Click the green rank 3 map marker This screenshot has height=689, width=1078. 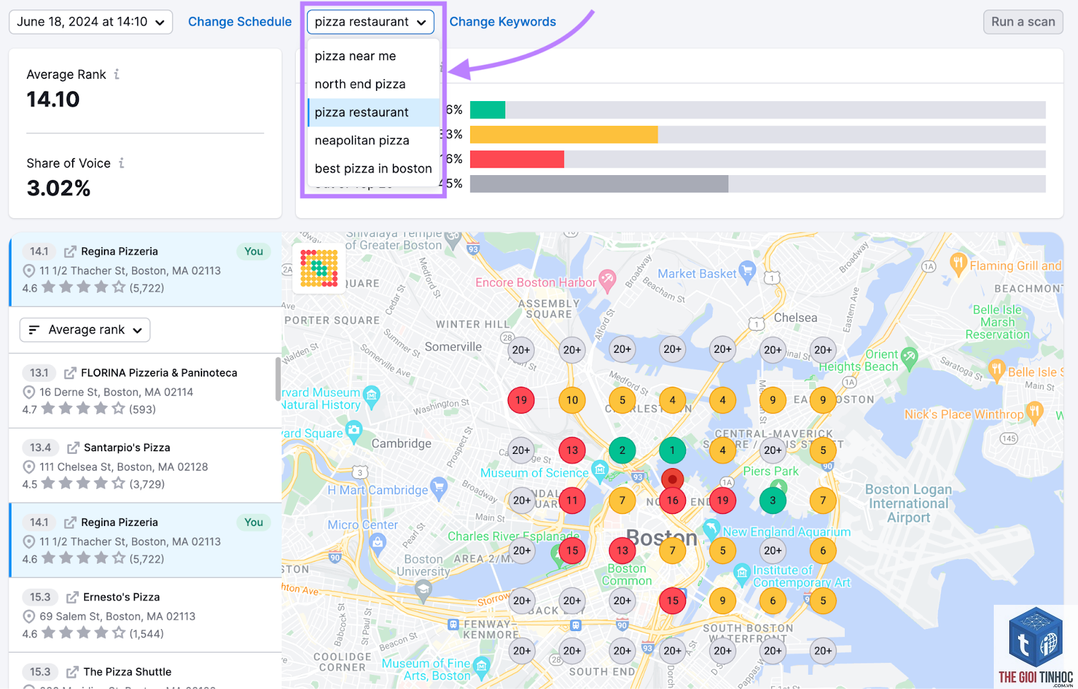click(773, 500)
